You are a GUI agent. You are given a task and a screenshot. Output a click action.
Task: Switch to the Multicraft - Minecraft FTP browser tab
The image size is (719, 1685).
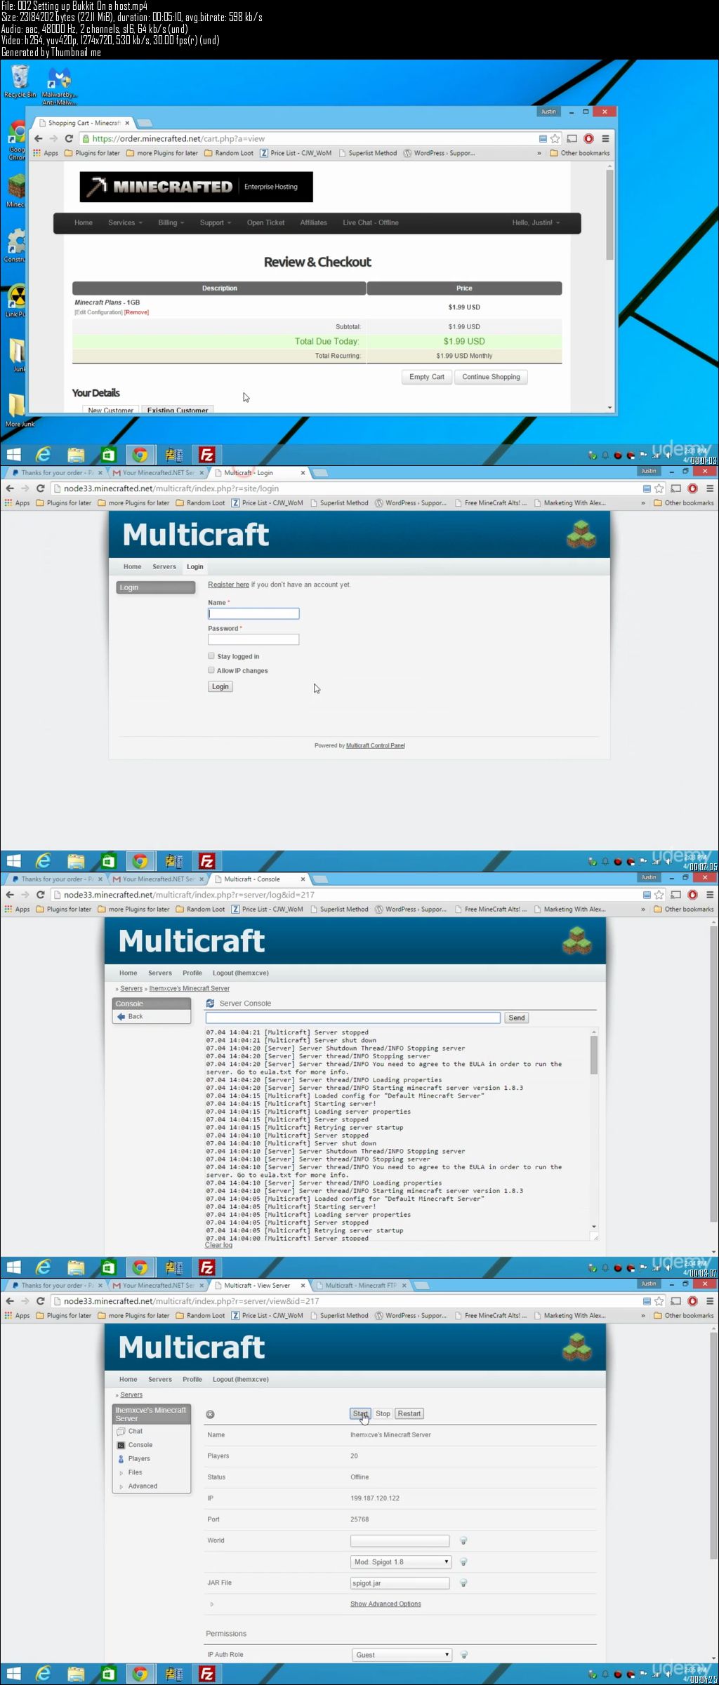point(362,1285)
